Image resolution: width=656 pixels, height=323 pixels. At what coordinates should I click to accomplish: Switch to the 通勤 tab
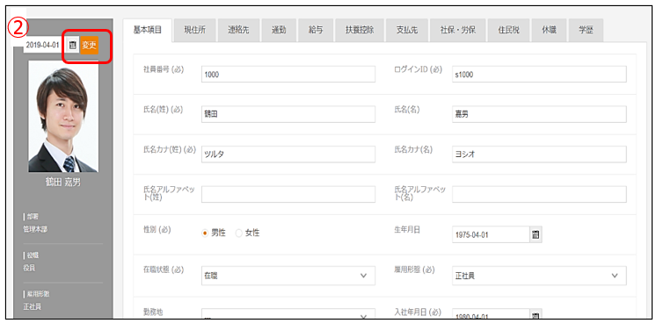point(279,30)
